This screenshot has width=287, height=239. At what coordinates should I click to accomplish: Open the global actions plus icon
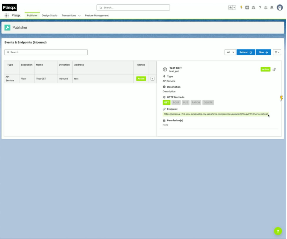247,8
